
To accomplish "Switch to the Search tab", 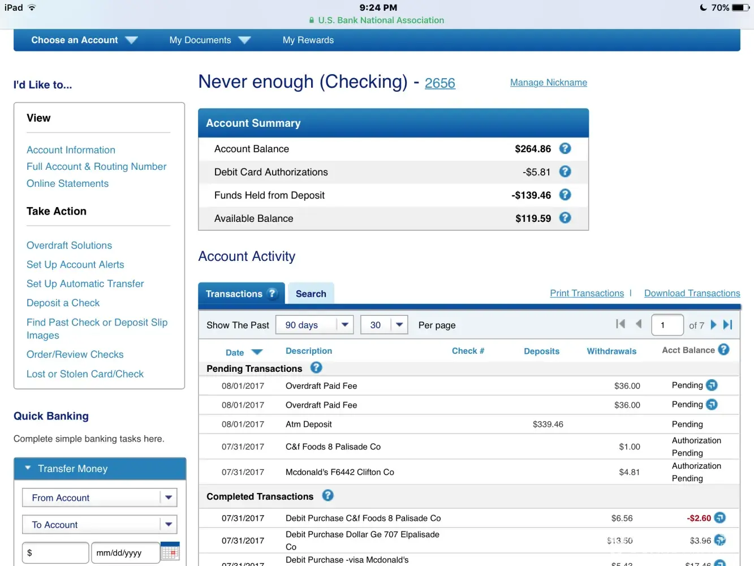I will (311, 294).
